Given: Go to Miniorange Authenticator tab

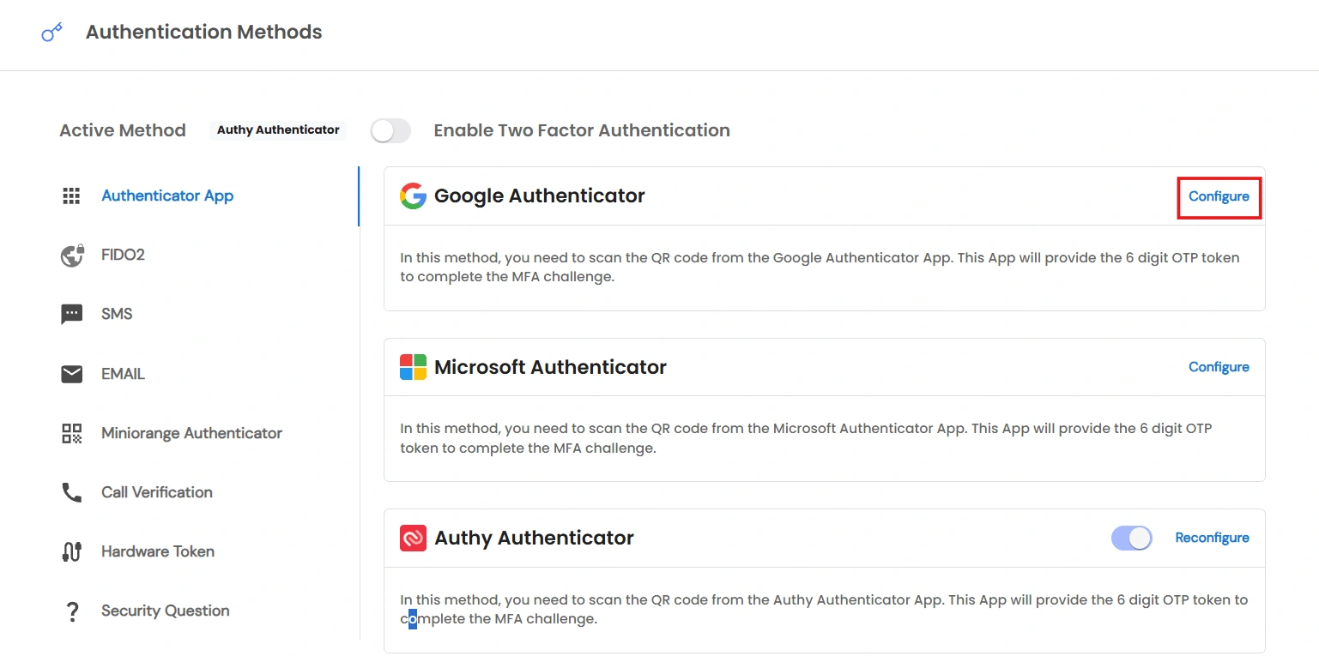Looking at the screenshot, I should coord(191,433).
